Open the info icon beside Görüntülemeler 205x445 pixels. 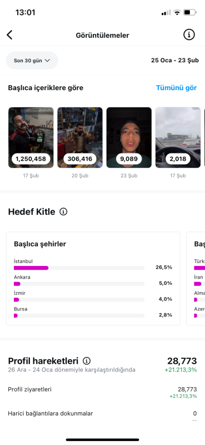(x=189, y=35)
